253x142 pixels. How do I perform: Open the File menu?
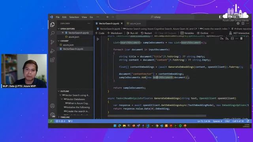[x=58, y=17]
